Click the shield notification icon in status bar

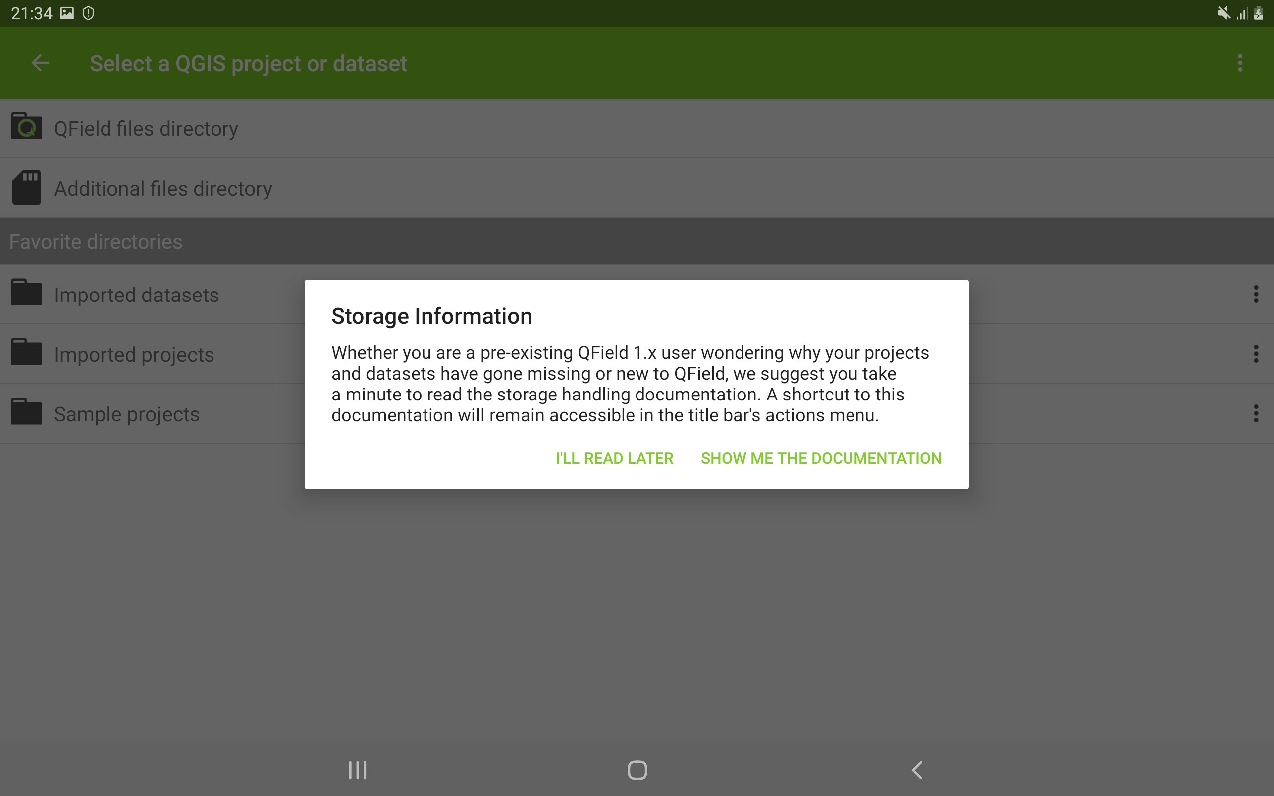coord(89,13)
